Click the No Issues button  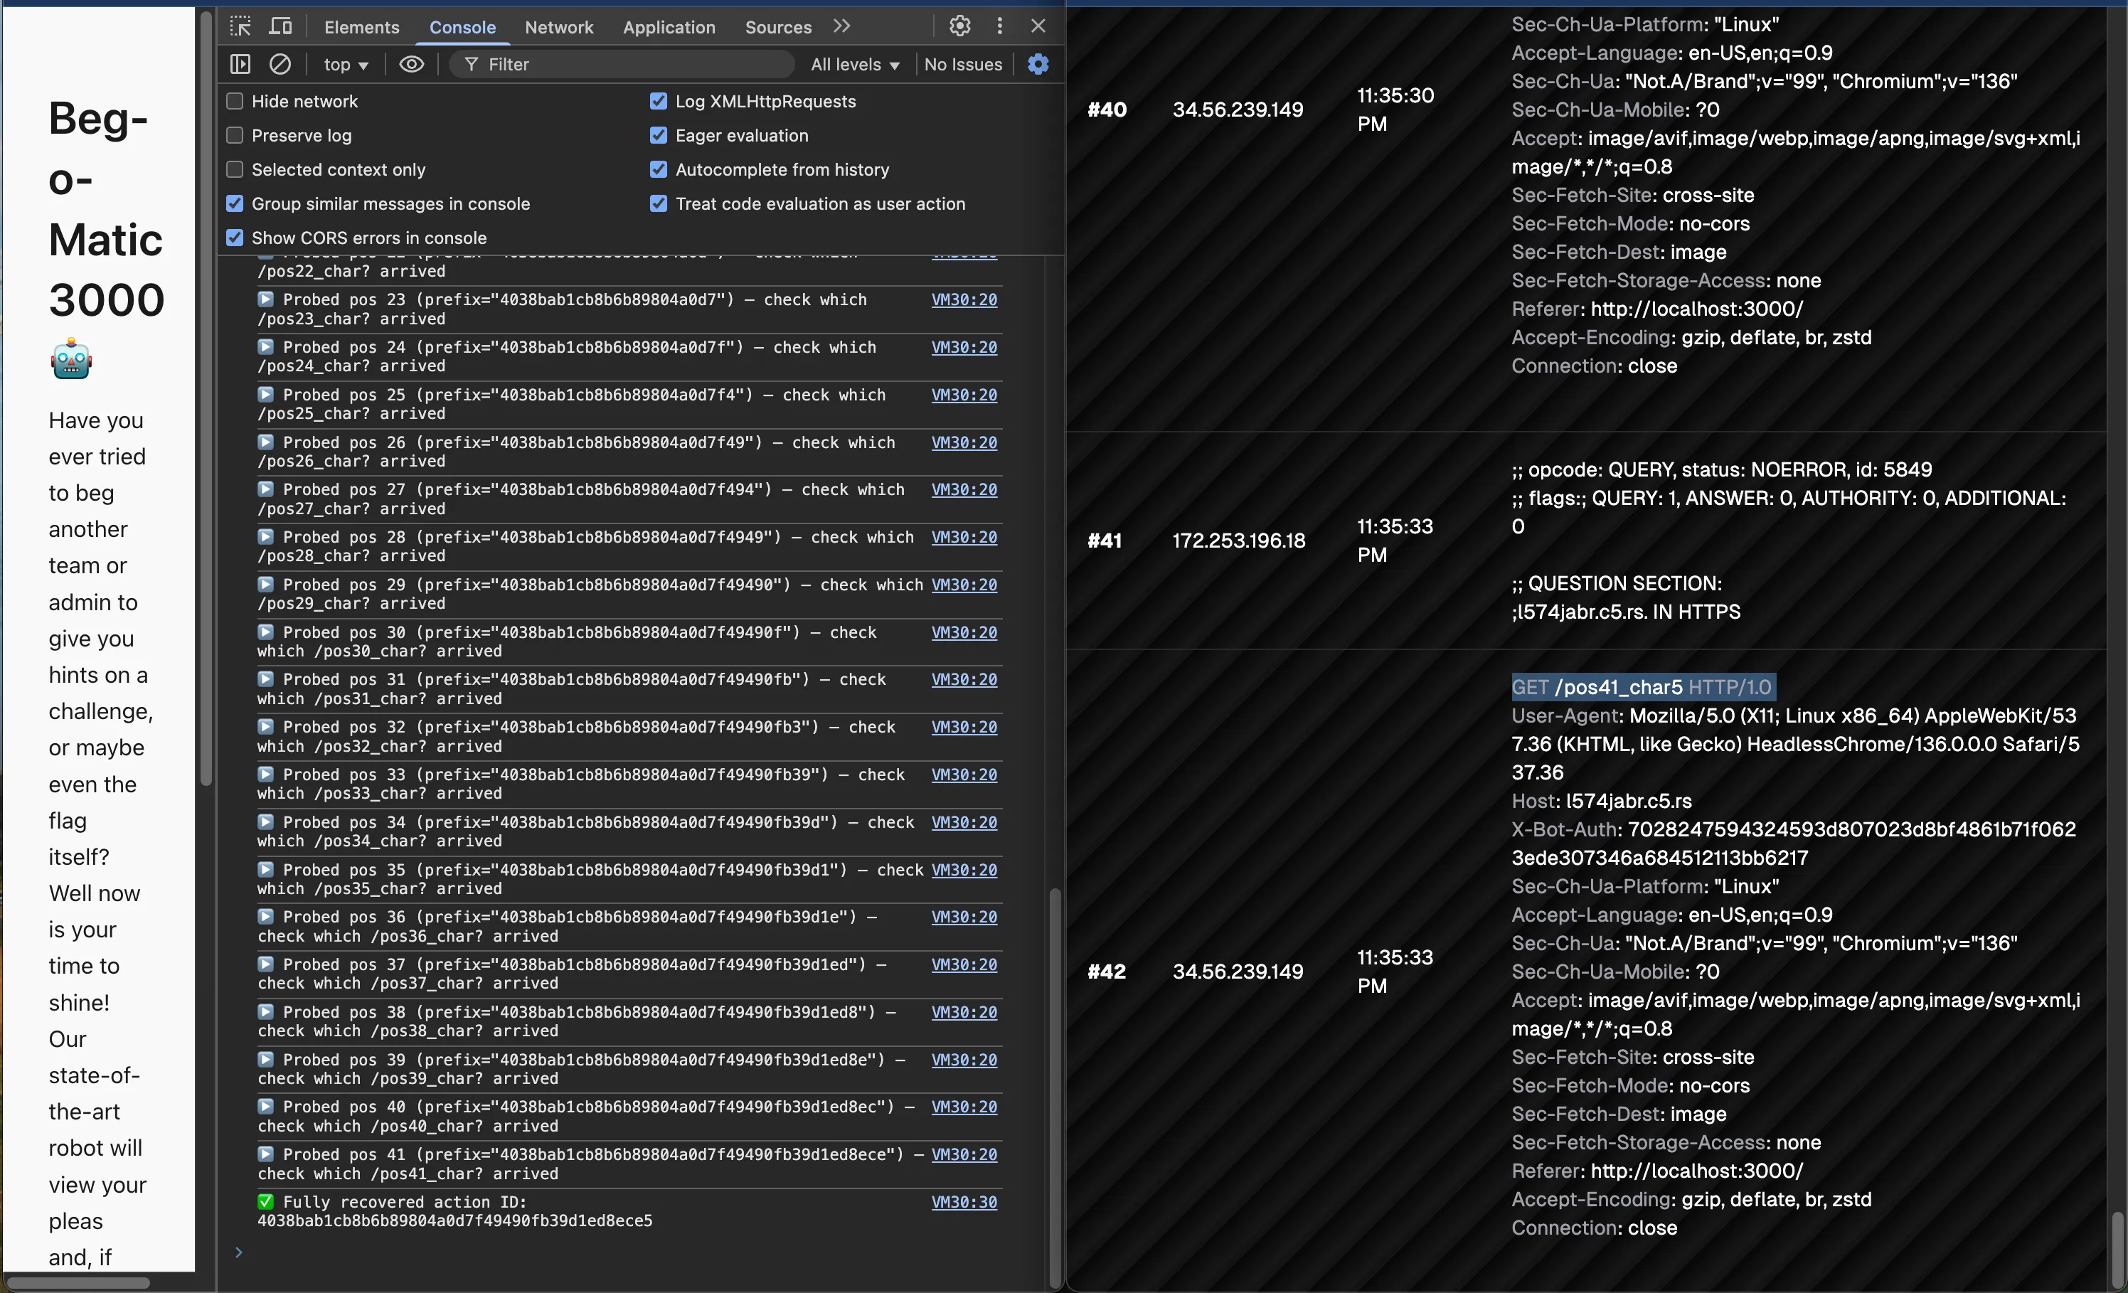click(x=963, y=65)
